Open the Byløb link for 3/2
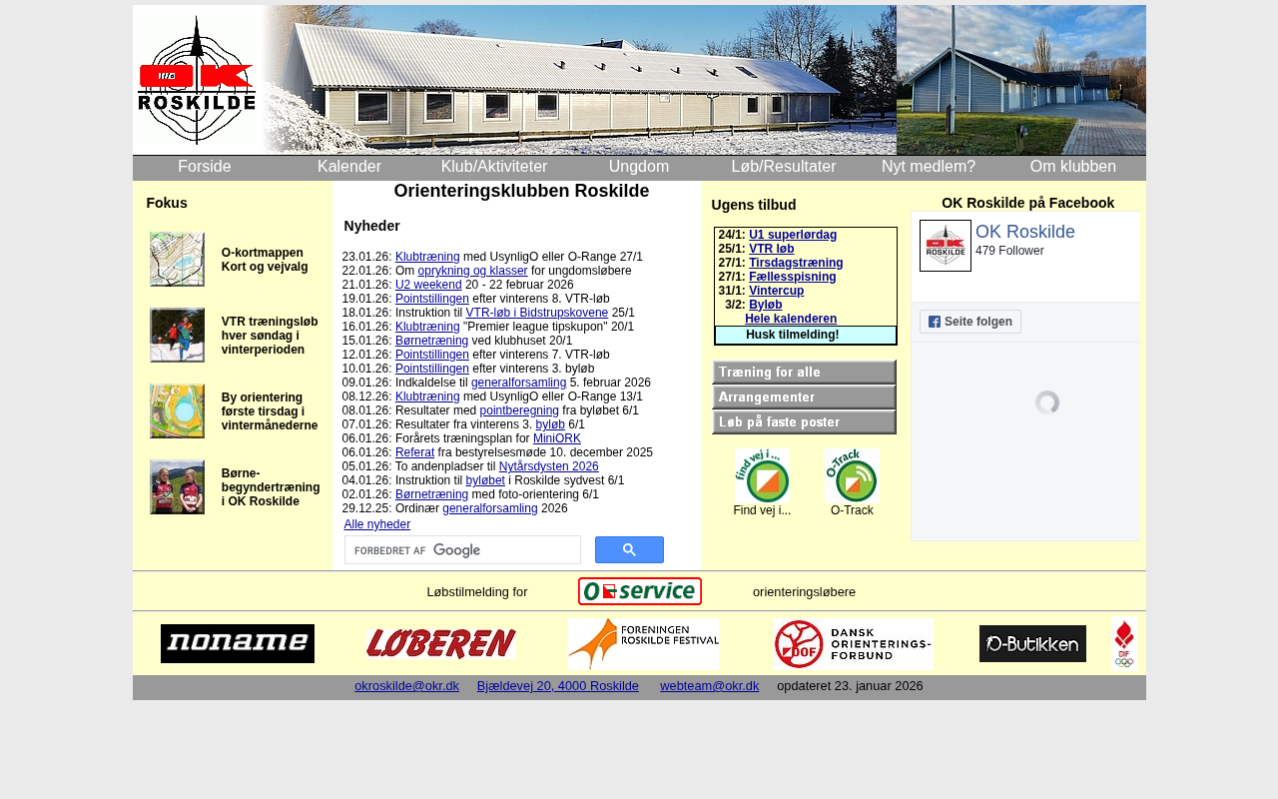The width and height of the screenshot is (1278, 799). click(766, 305)
